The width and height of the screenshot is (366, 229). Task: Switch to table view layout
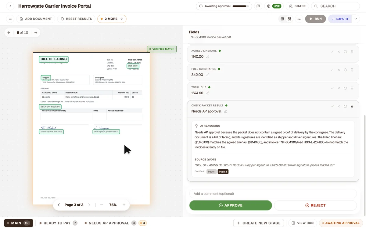pos(282,19)
